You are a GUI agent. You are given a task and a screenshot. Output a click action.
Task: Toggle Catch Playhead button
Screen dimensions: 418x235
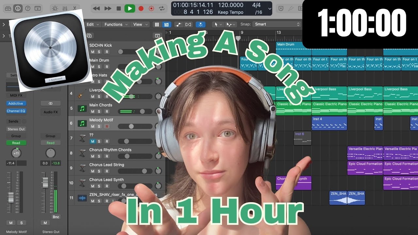pos(201,24)
